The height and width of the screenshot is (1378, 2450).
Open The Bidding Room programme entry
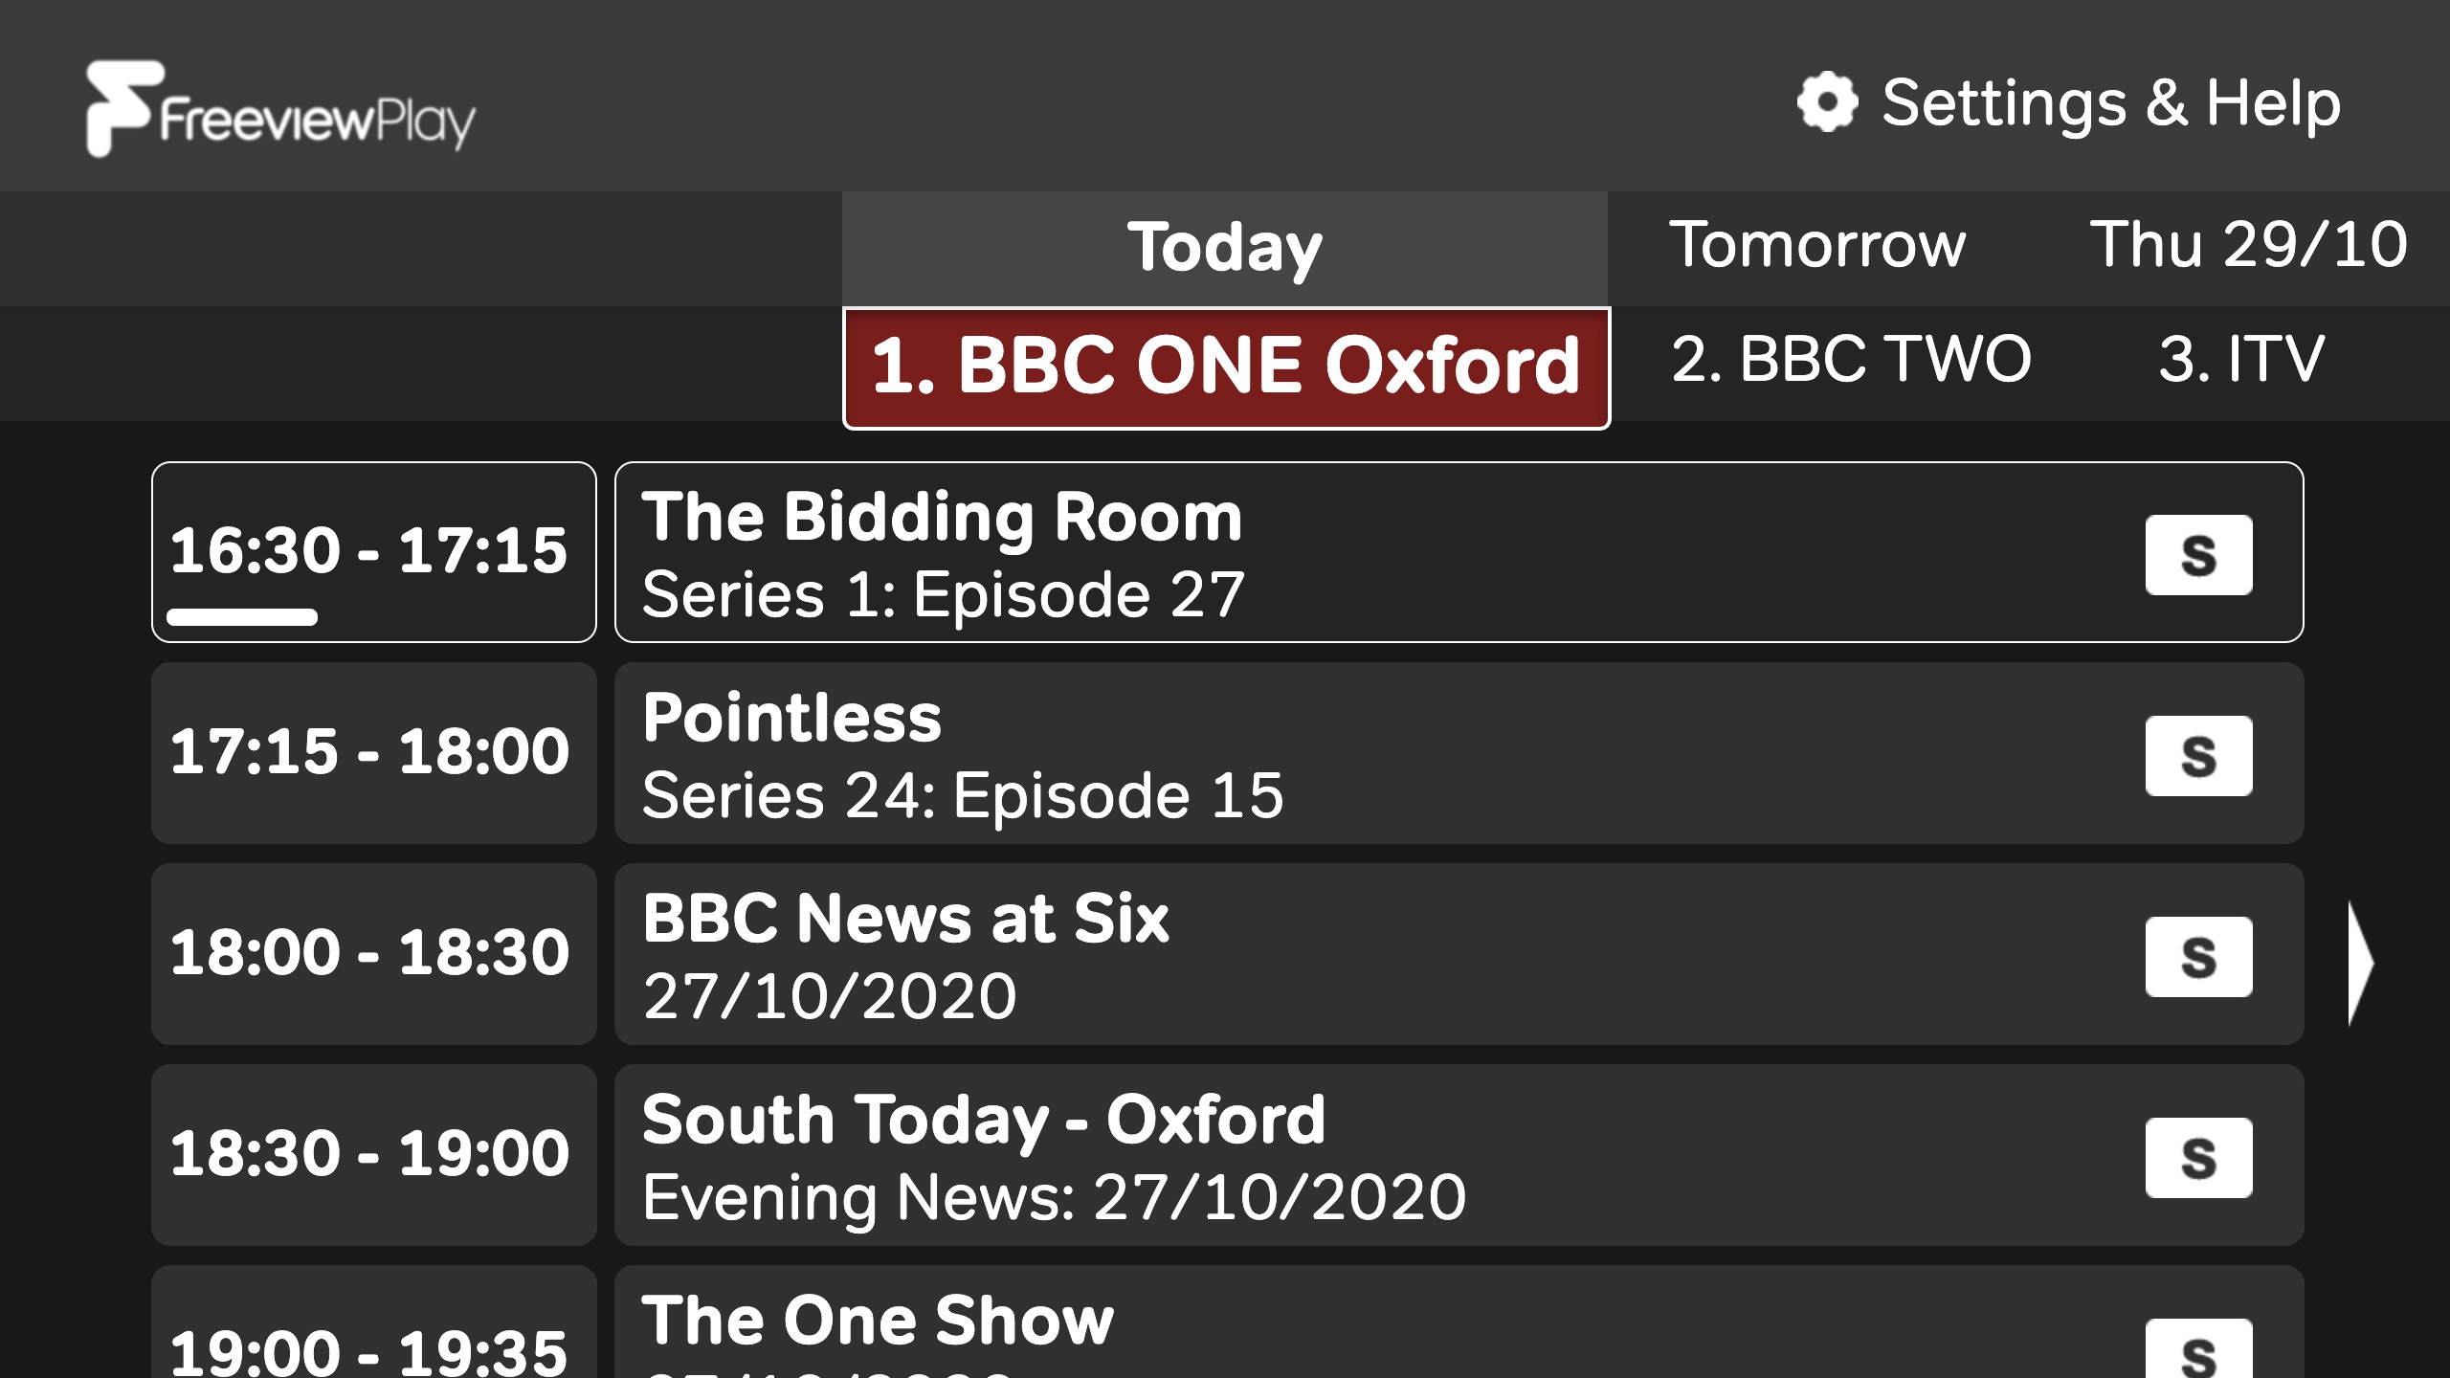coord(1340,553)
